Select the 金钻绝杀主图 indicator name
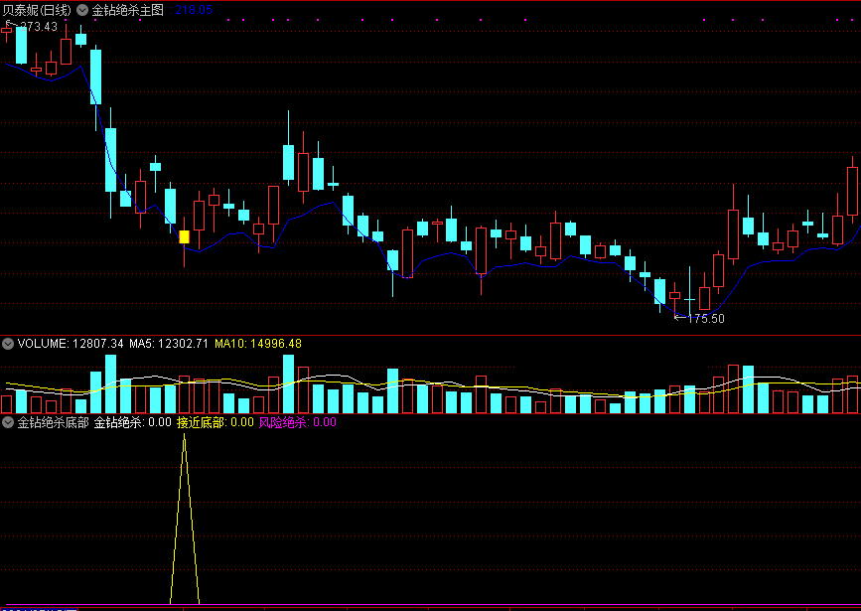The height and width of the screenshot is (611, 861). tap(127, 10)
